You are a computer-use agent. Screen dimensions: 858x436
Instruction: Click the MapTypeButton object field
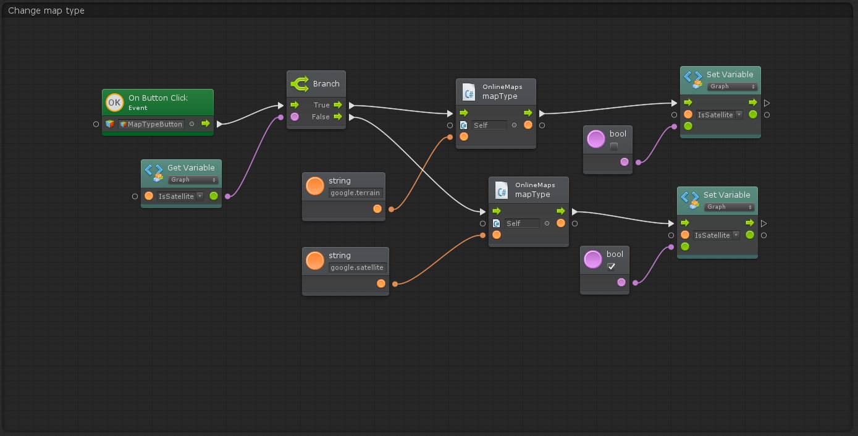coord(151,124)
